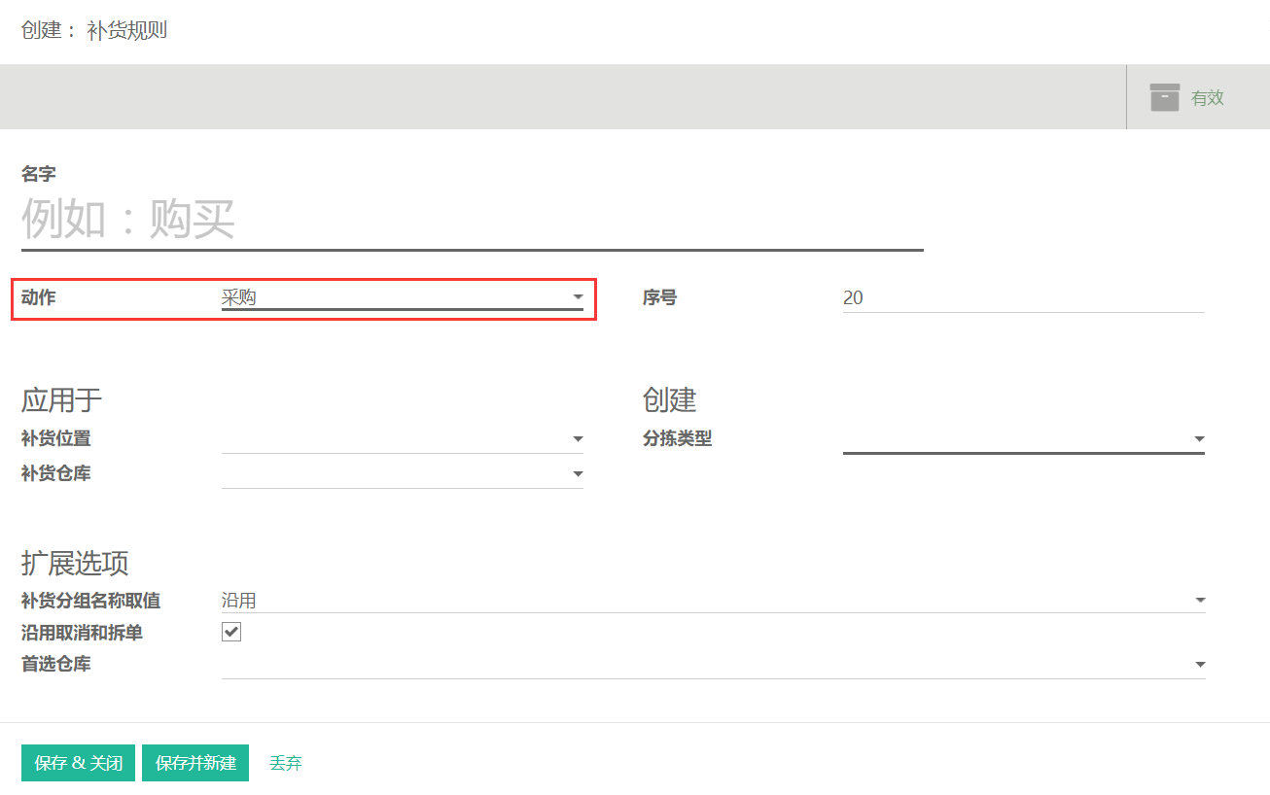Click the 保存 & 关闭 button

coord(79,763)
